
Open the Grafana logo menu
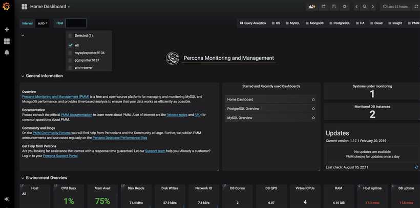6,7
